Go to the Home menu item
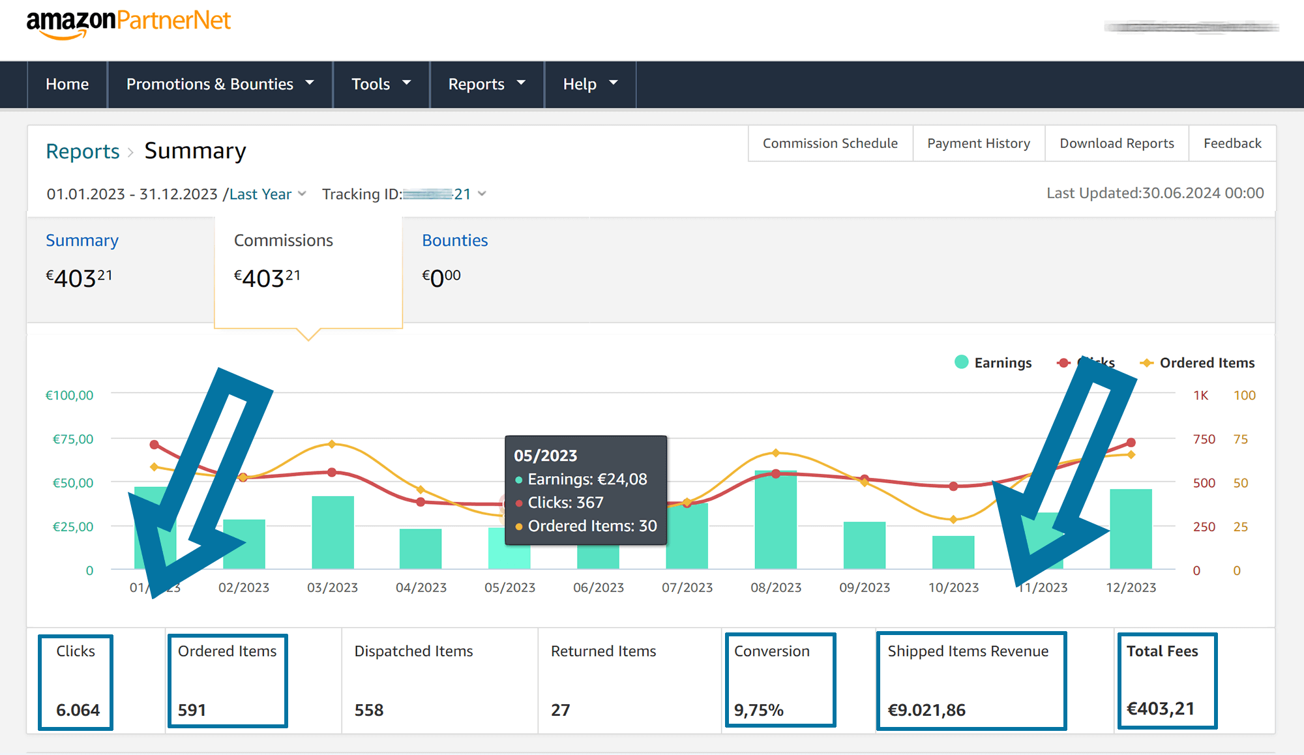This screenshot has height=755, width=1304. (67, 84)
